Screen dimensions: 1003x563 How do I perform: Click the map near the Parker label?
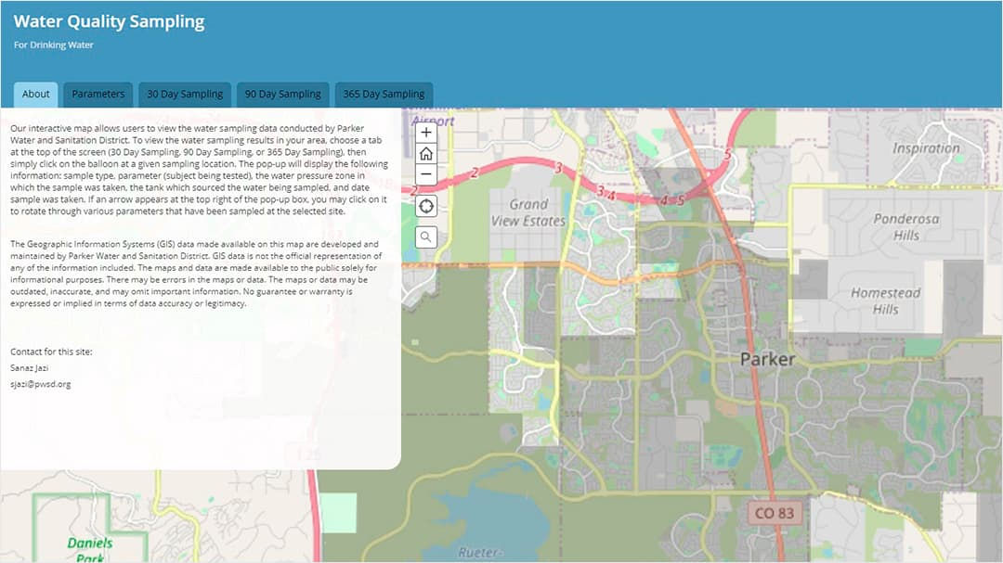coord(767,359)
